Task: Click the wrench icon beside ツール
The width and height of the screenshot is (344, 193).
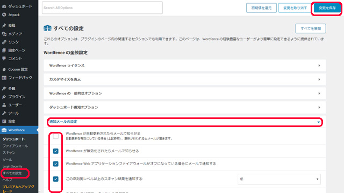Action: click(x=4, y=113)
